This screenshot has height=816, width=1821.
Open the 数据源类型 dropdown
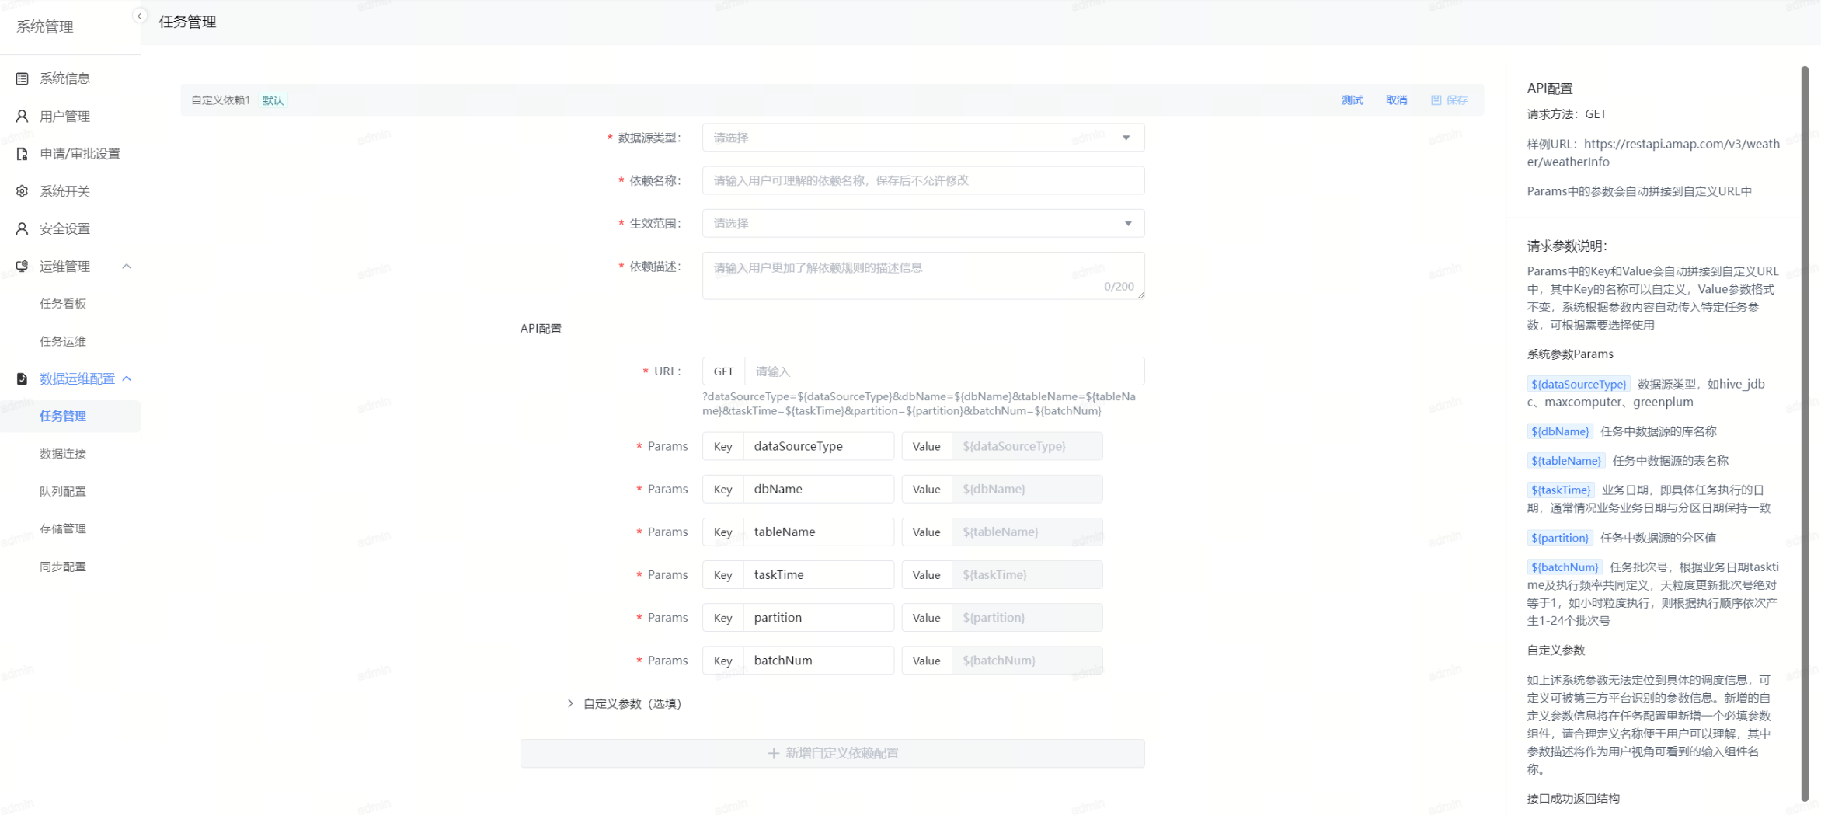click(x=923, y=138)
